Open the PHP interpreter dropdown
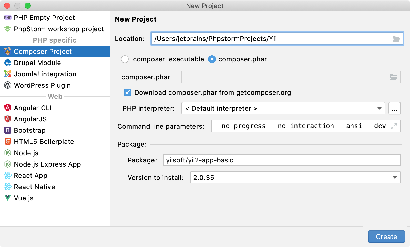Viewport: 410px width, 247px height. pos(380,108)
